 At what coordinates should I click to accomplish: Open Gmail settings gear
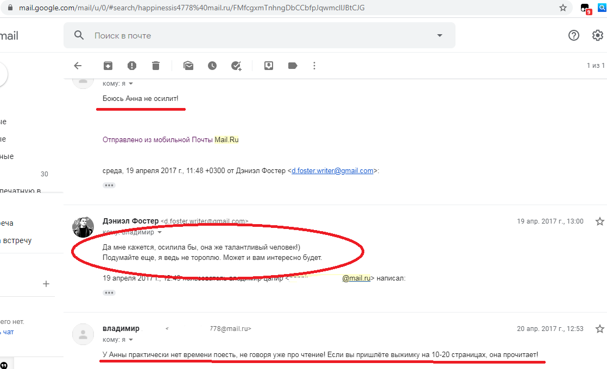pyautogui.click(x=597, y=36)
